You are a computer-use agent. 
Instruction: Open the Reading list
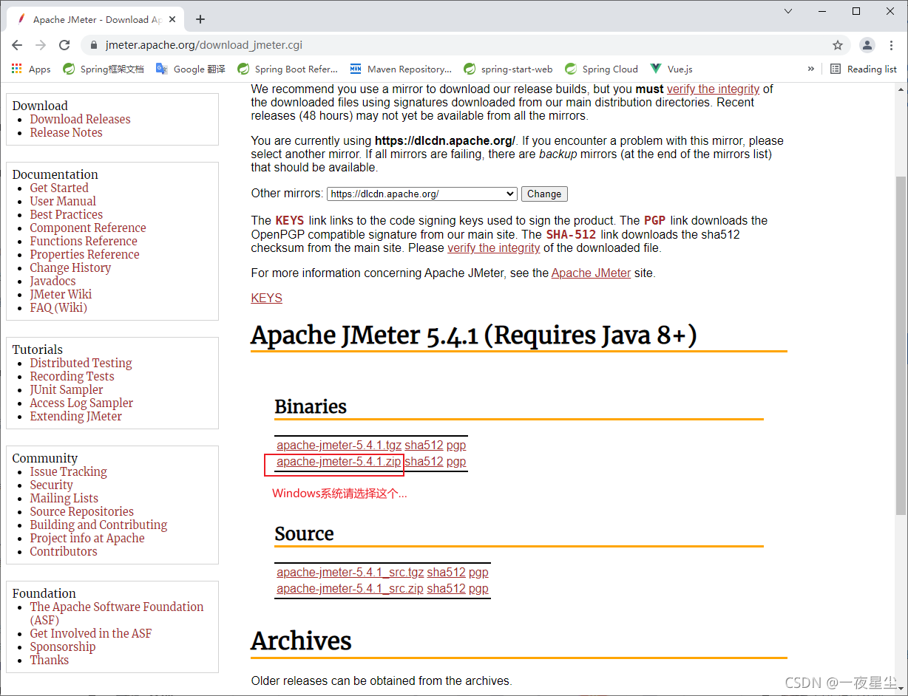(864, 69)
